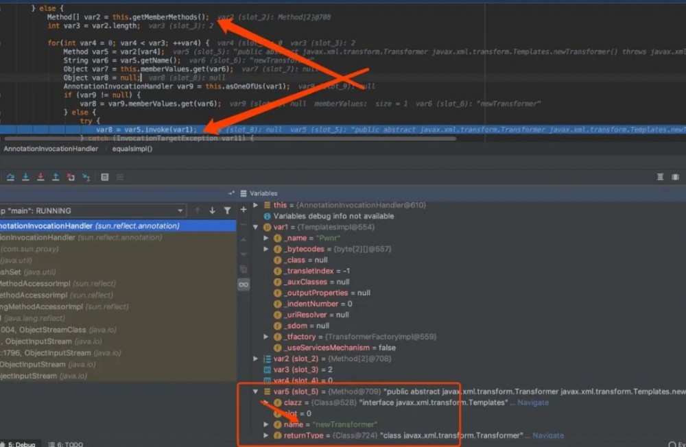The height and width of the screenshot is (447, 686).
Task: Click the Run to Cursor icon
Action: (x=86, y=177)
